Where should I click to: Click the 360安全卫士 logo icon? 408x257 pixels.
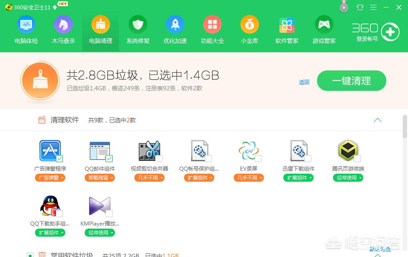(x=8, y=7)
